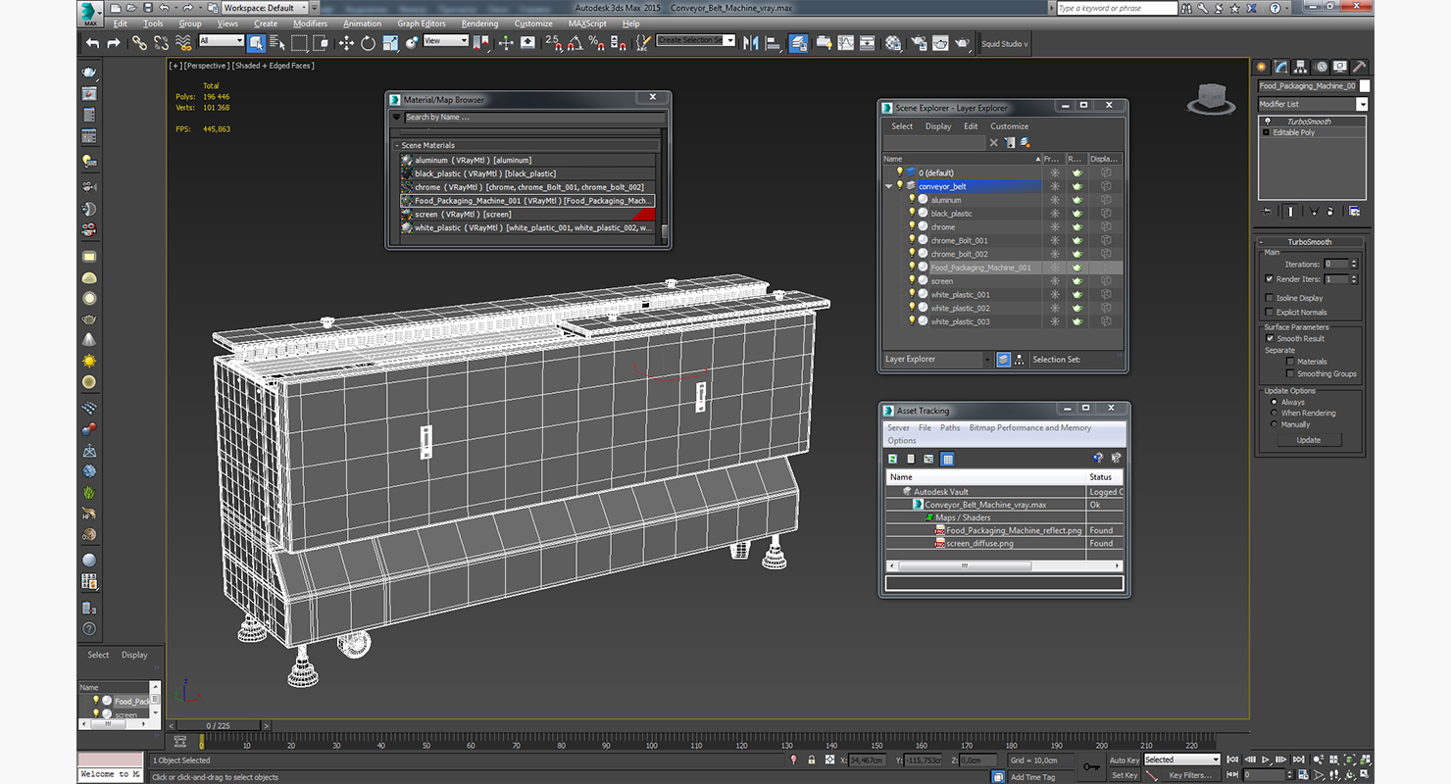Choose the Select and Scale tool

point(390,42)
